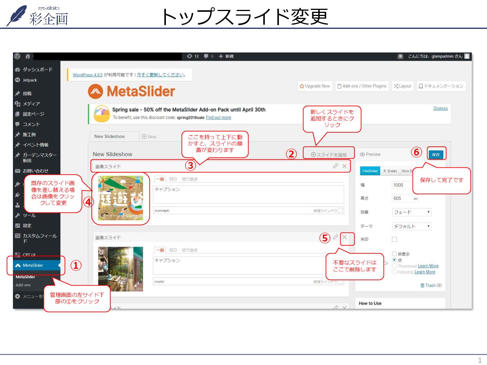Open the ドキュメンテーション button
The image size is (487, 365).
pos(441,86)
